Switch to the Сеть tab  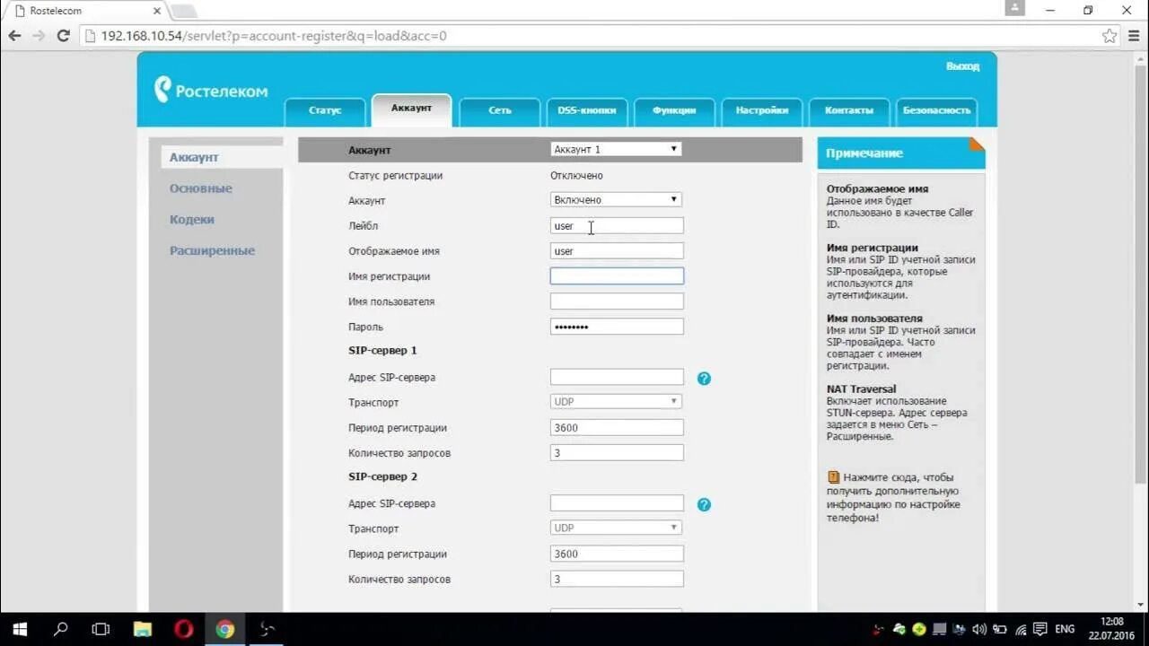500,110
